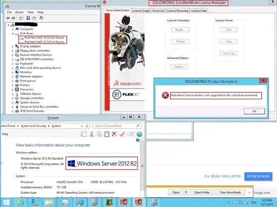
Task: Click the flag notification icon in system tray
Action: (234, 202)
